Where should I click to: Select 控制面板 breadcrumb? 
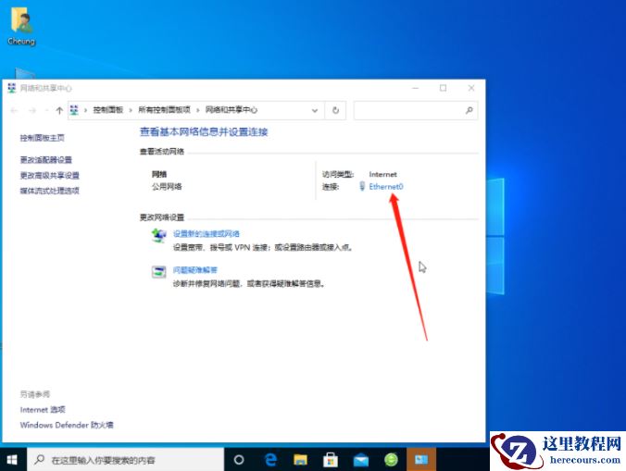107,110
